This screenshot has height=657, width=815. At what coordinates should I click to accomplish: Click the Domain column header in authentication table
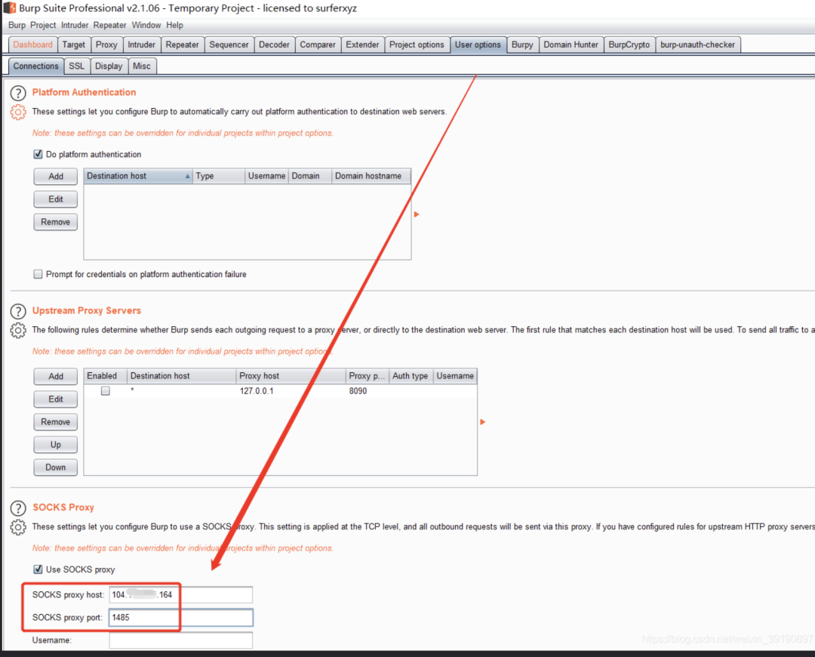(310, 176)
